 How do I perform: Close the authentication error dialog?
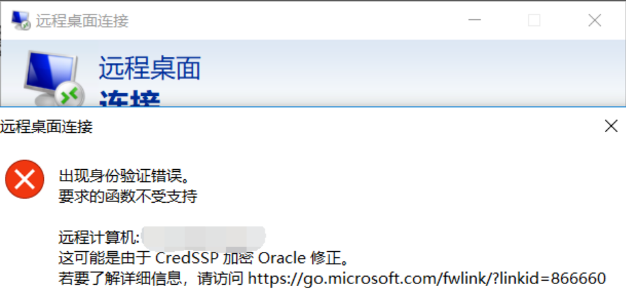coord(611,127)
